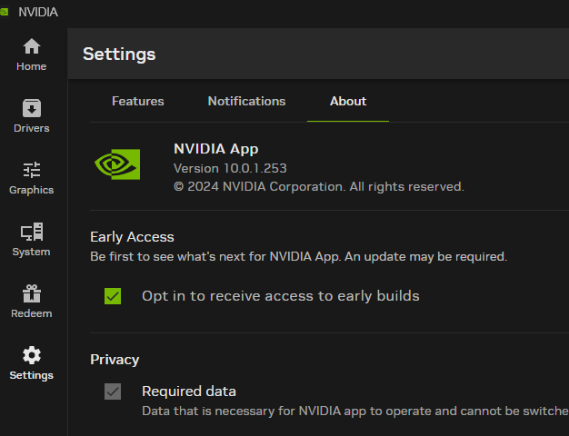Image resolution: width=569 pixels, height=436 pixels.
Task: Click 'Opt in to receive access' label
Action: (281, 296)
